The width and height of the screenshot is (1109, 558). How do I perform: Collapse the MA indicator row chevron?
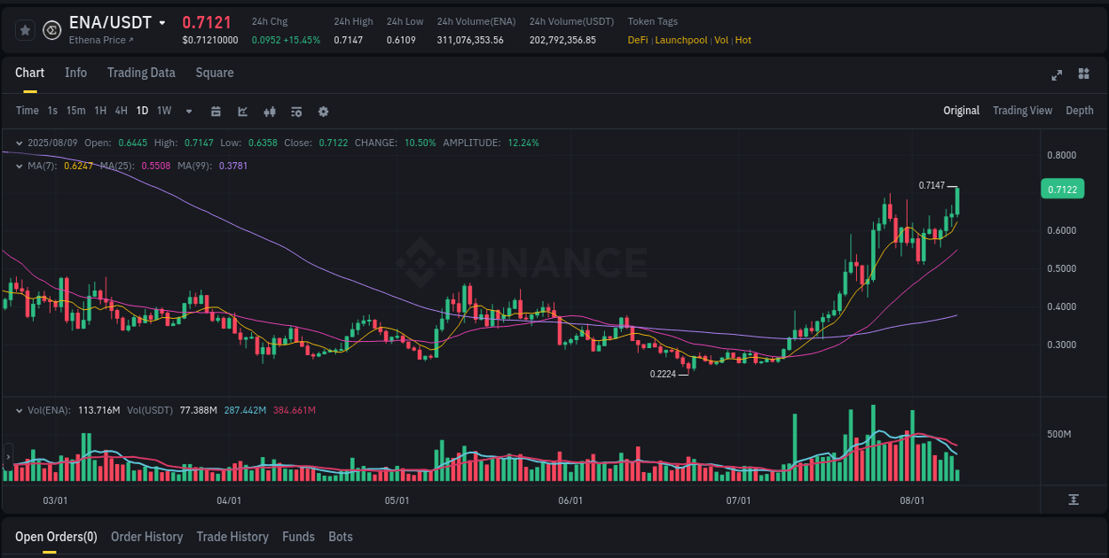[20, 166]
